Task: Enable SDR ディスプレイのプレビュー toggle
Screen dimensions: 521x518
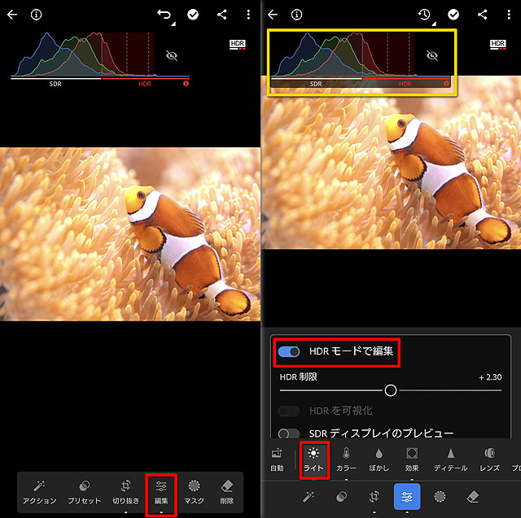Action: [x=289, y=434]
